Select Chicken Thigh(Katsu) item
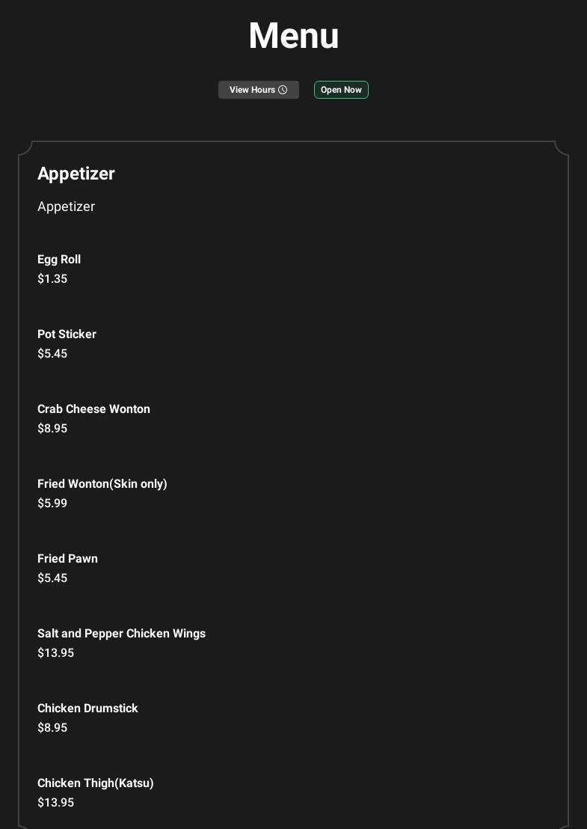The height and width of the screenshot is (829, 587). point(96,783)
